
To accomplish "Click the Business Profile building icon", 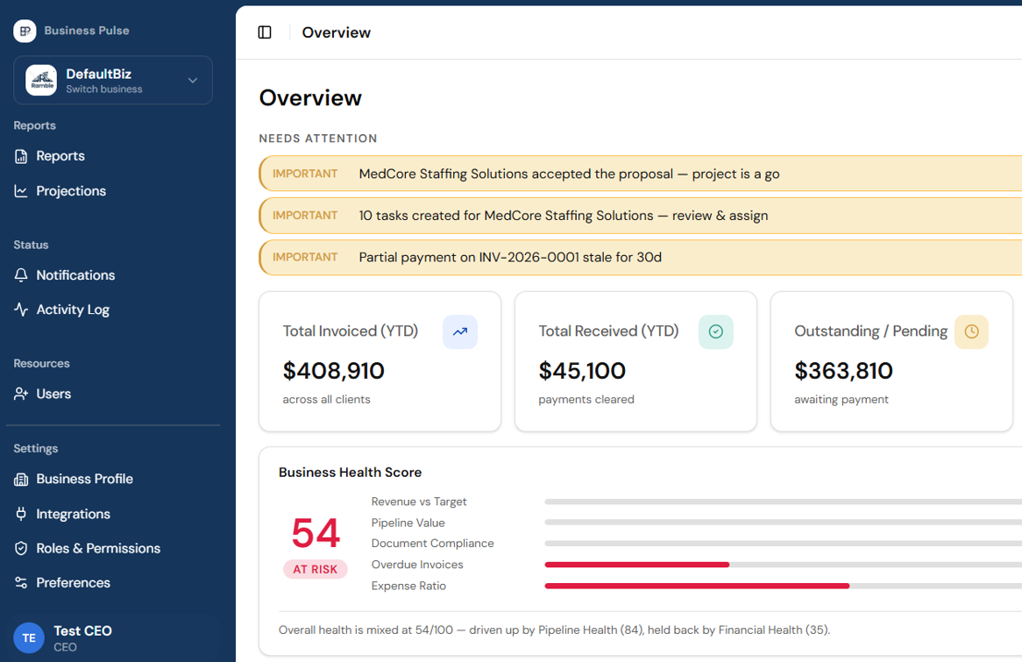I will (21, 480).
